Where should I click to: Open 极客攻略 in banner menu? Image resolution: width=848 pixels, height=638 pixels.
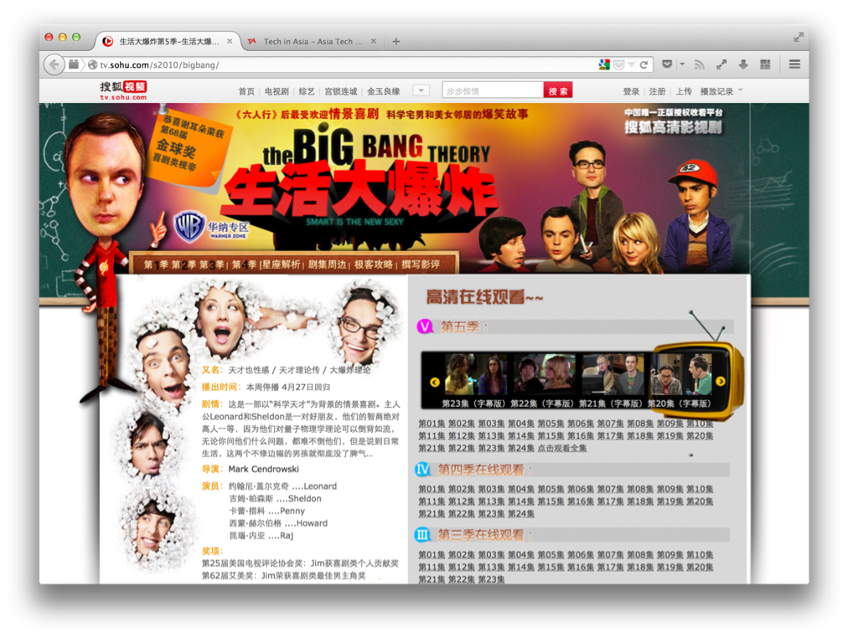click(x=373, y=265)
